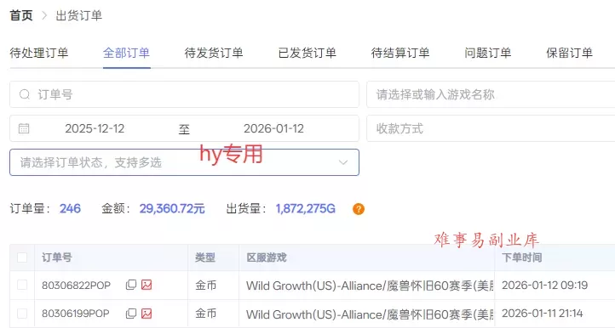
Task: Click Wild Growth server text in 80306822POP row
Action: click(370, 286)
